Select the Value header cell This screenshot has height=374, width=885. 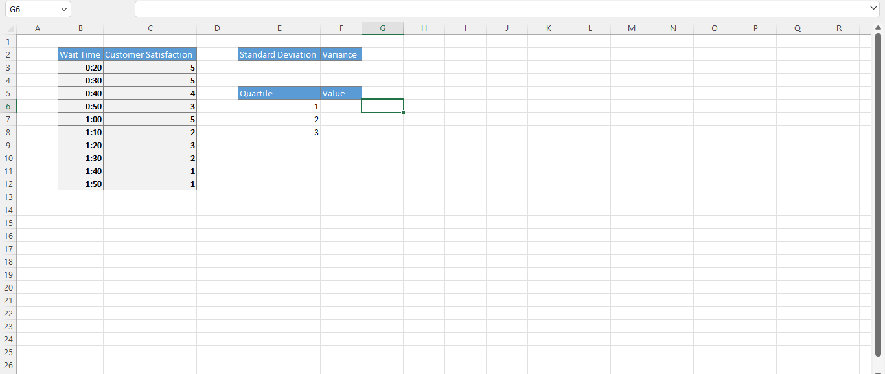341,93
